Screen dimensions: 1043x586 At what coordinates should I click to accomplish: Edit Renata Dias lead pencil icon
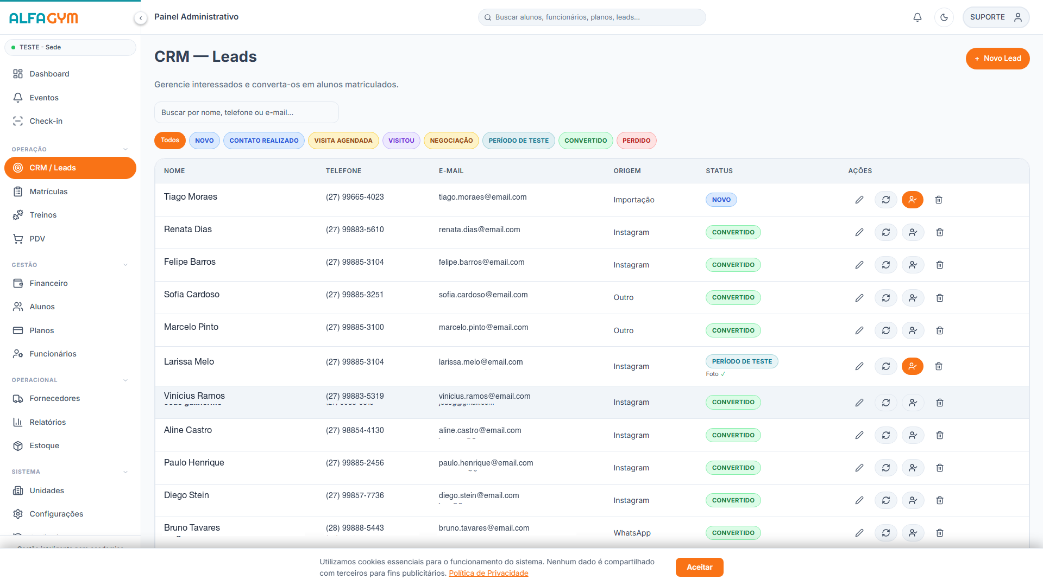coord(859,232)
